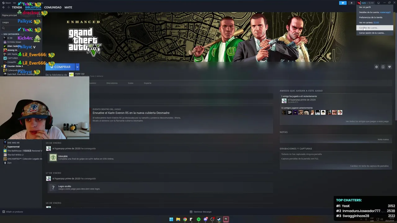
Task: Open MATE profile menu
Action: pos(68,7)
